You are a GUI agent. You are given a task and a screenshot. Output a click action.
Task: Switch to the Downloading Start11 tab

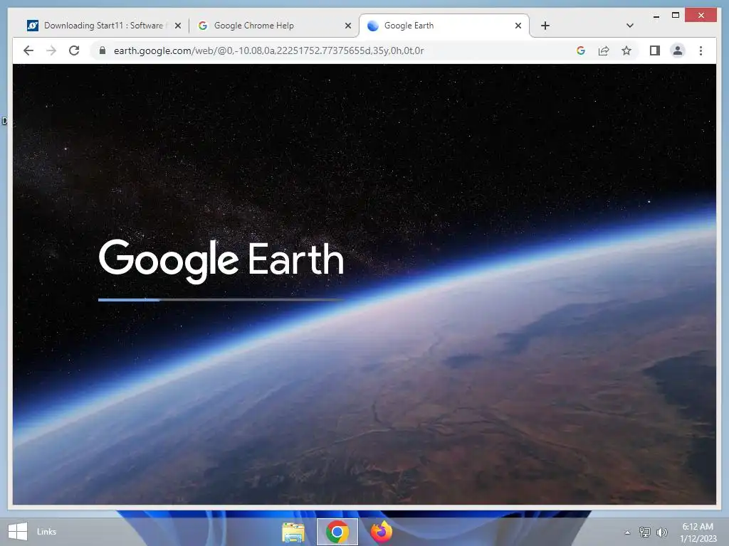(105, 26)
